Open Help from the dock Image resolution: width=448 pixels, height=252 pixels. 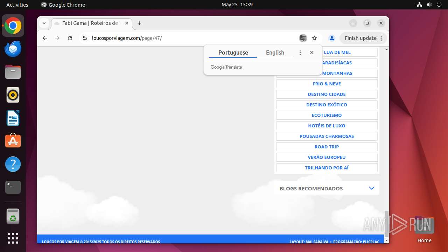13,164
